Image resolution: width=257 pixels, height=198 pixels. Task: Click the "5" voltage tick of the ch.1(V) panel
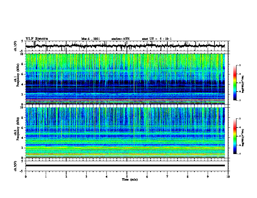point(22,41)
